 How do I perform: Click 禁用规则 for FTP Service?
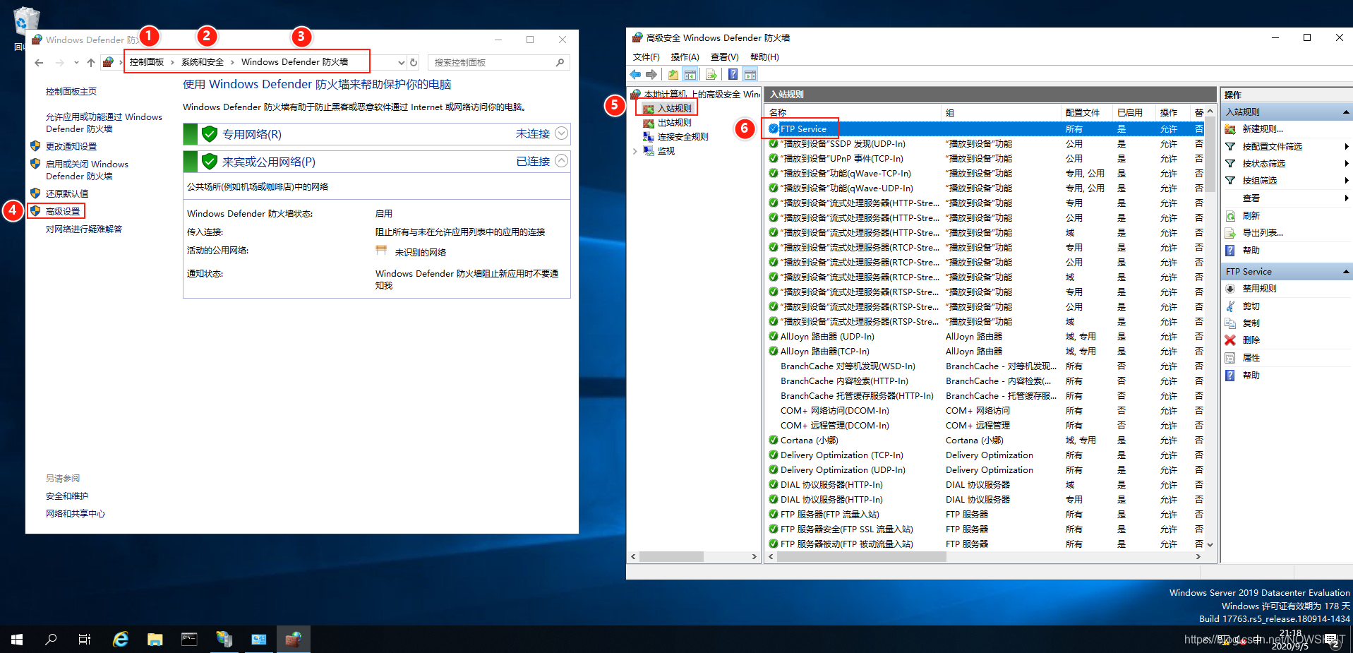1259,288
